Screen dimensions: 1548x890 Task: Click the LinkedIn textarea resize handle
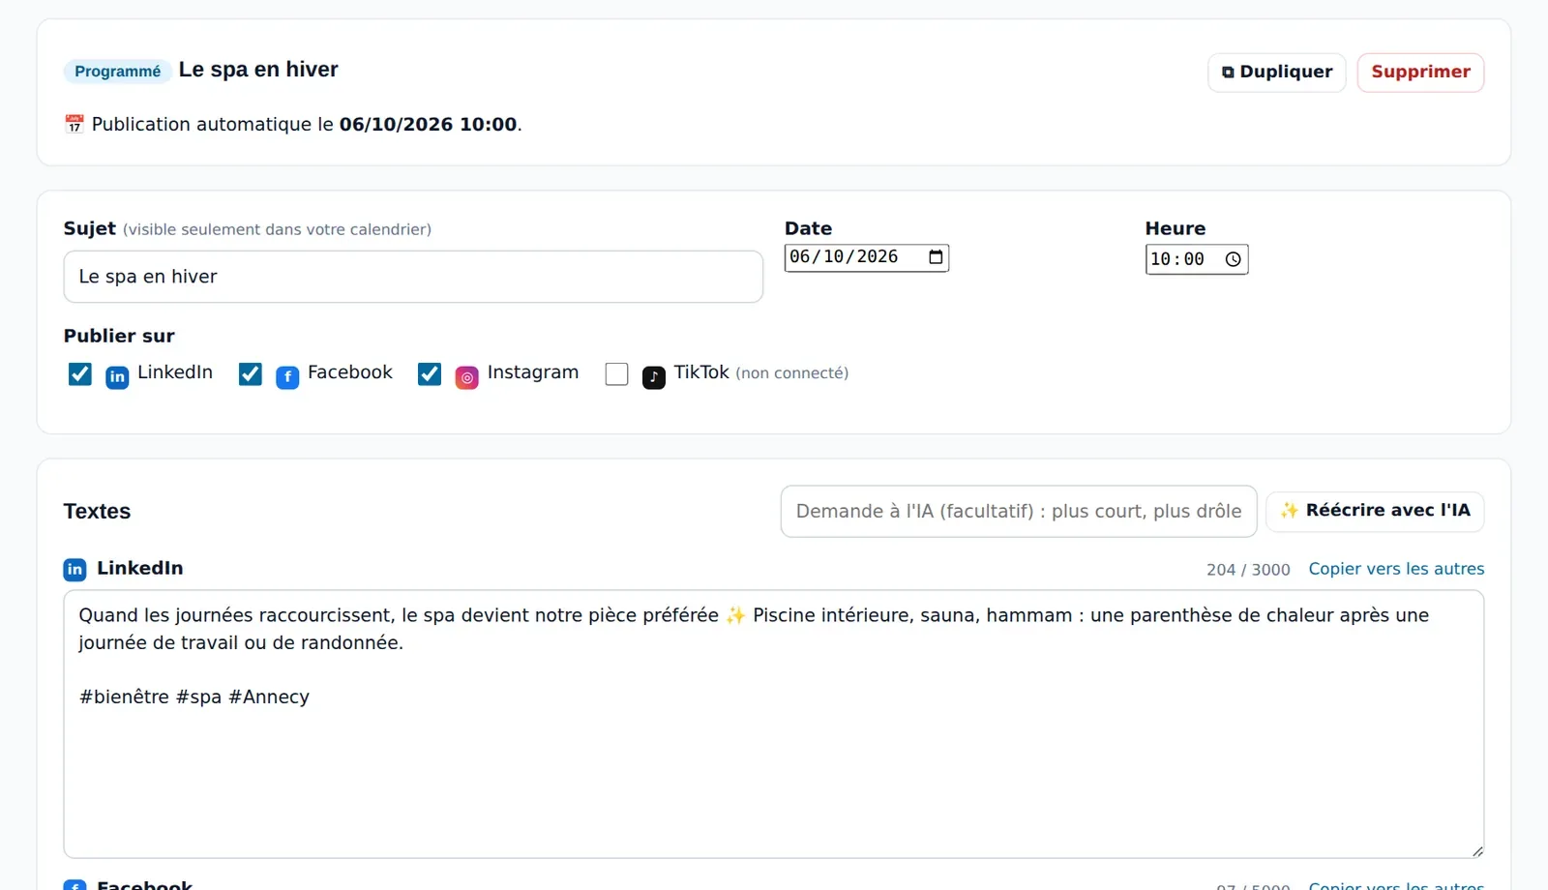(1477, 851)
